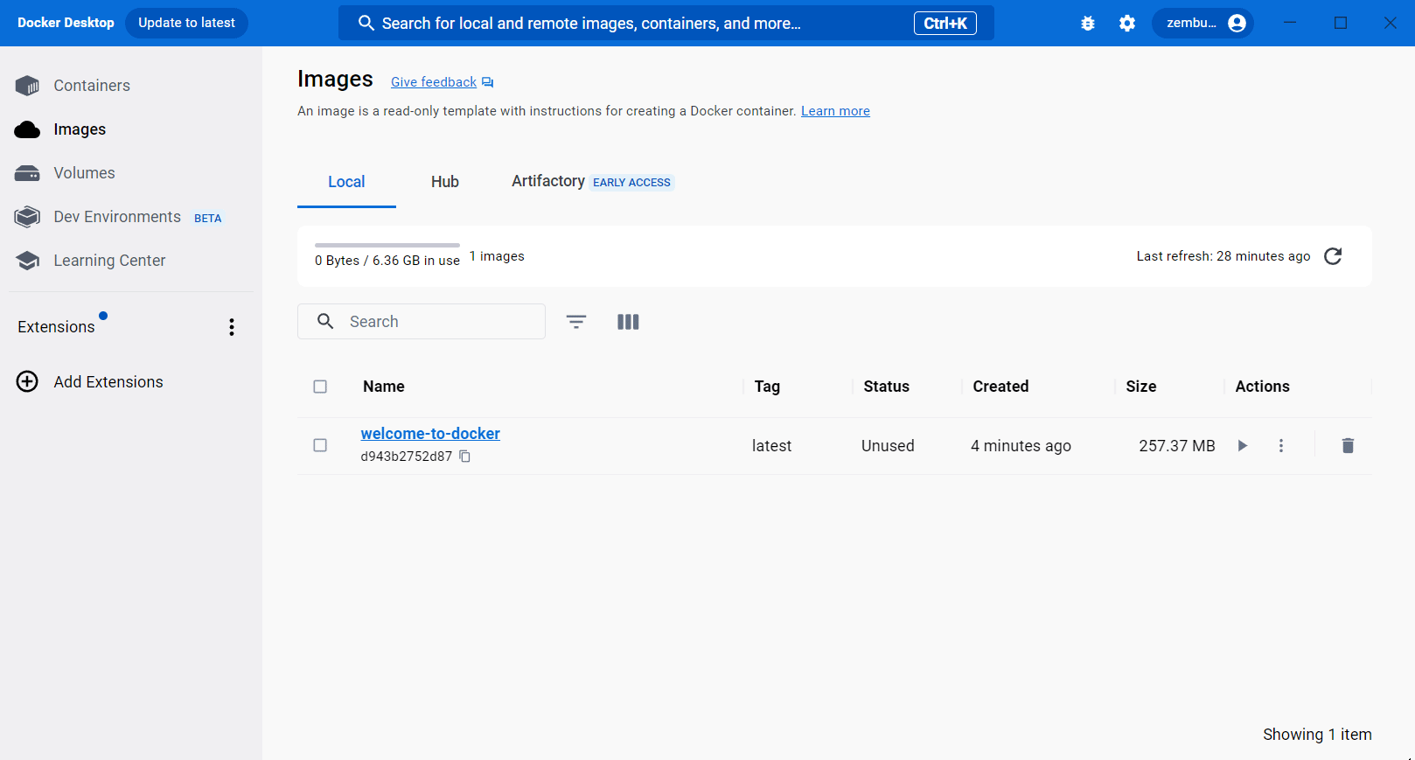Click the EARLY ACCESS badge
Screen dimensions: 1415x760
coord(631,183)
